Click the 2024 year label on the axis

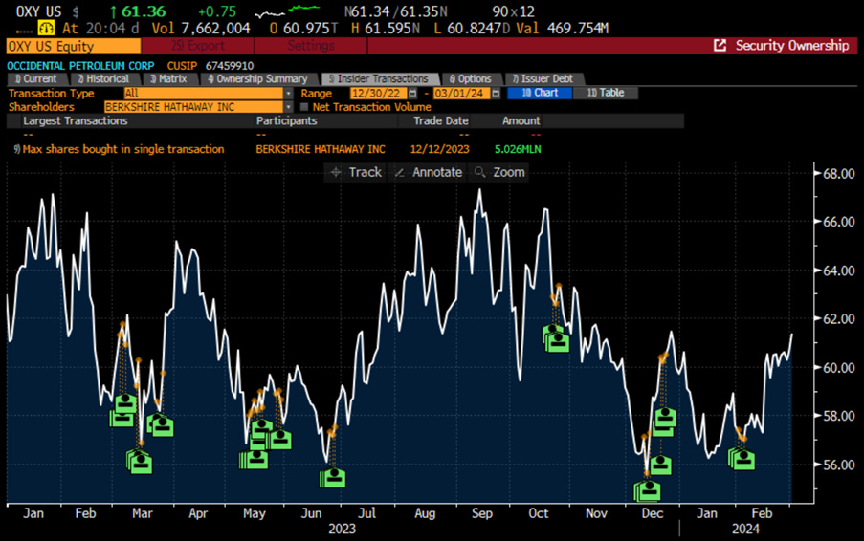point(745,529)
